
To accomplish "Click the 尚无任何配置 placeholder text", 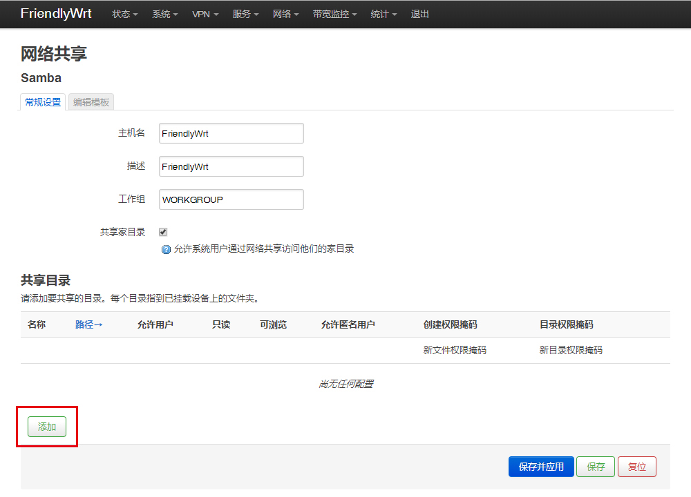I will [346, 384].
